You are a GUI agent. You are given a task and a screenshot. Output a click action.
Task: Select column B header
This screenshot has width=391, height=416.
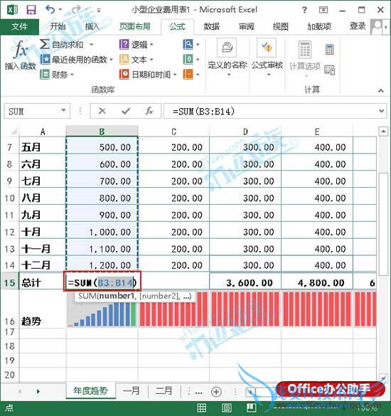pos(102,132)
